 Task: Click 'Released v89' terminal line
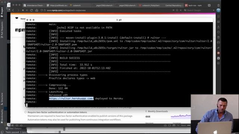pyautogui.click(x=58, y=95)
